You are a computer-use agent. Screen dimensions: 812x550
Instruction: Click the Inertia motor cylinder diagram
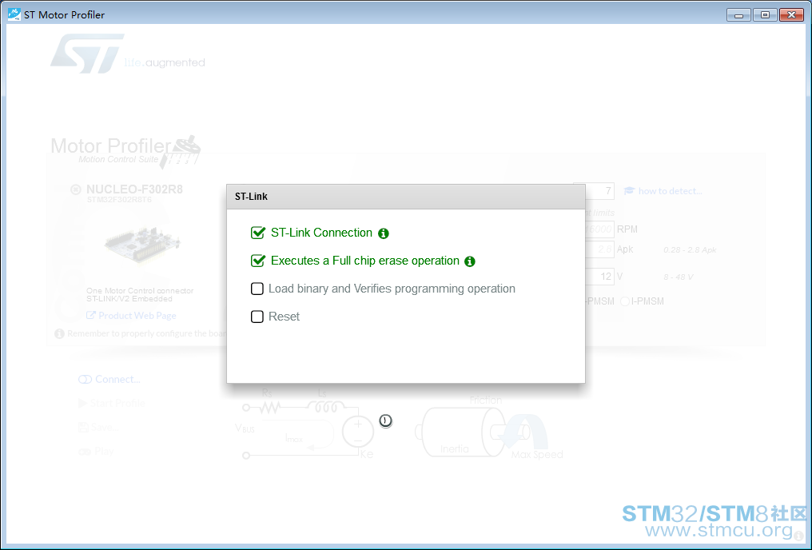coord(461,432)
